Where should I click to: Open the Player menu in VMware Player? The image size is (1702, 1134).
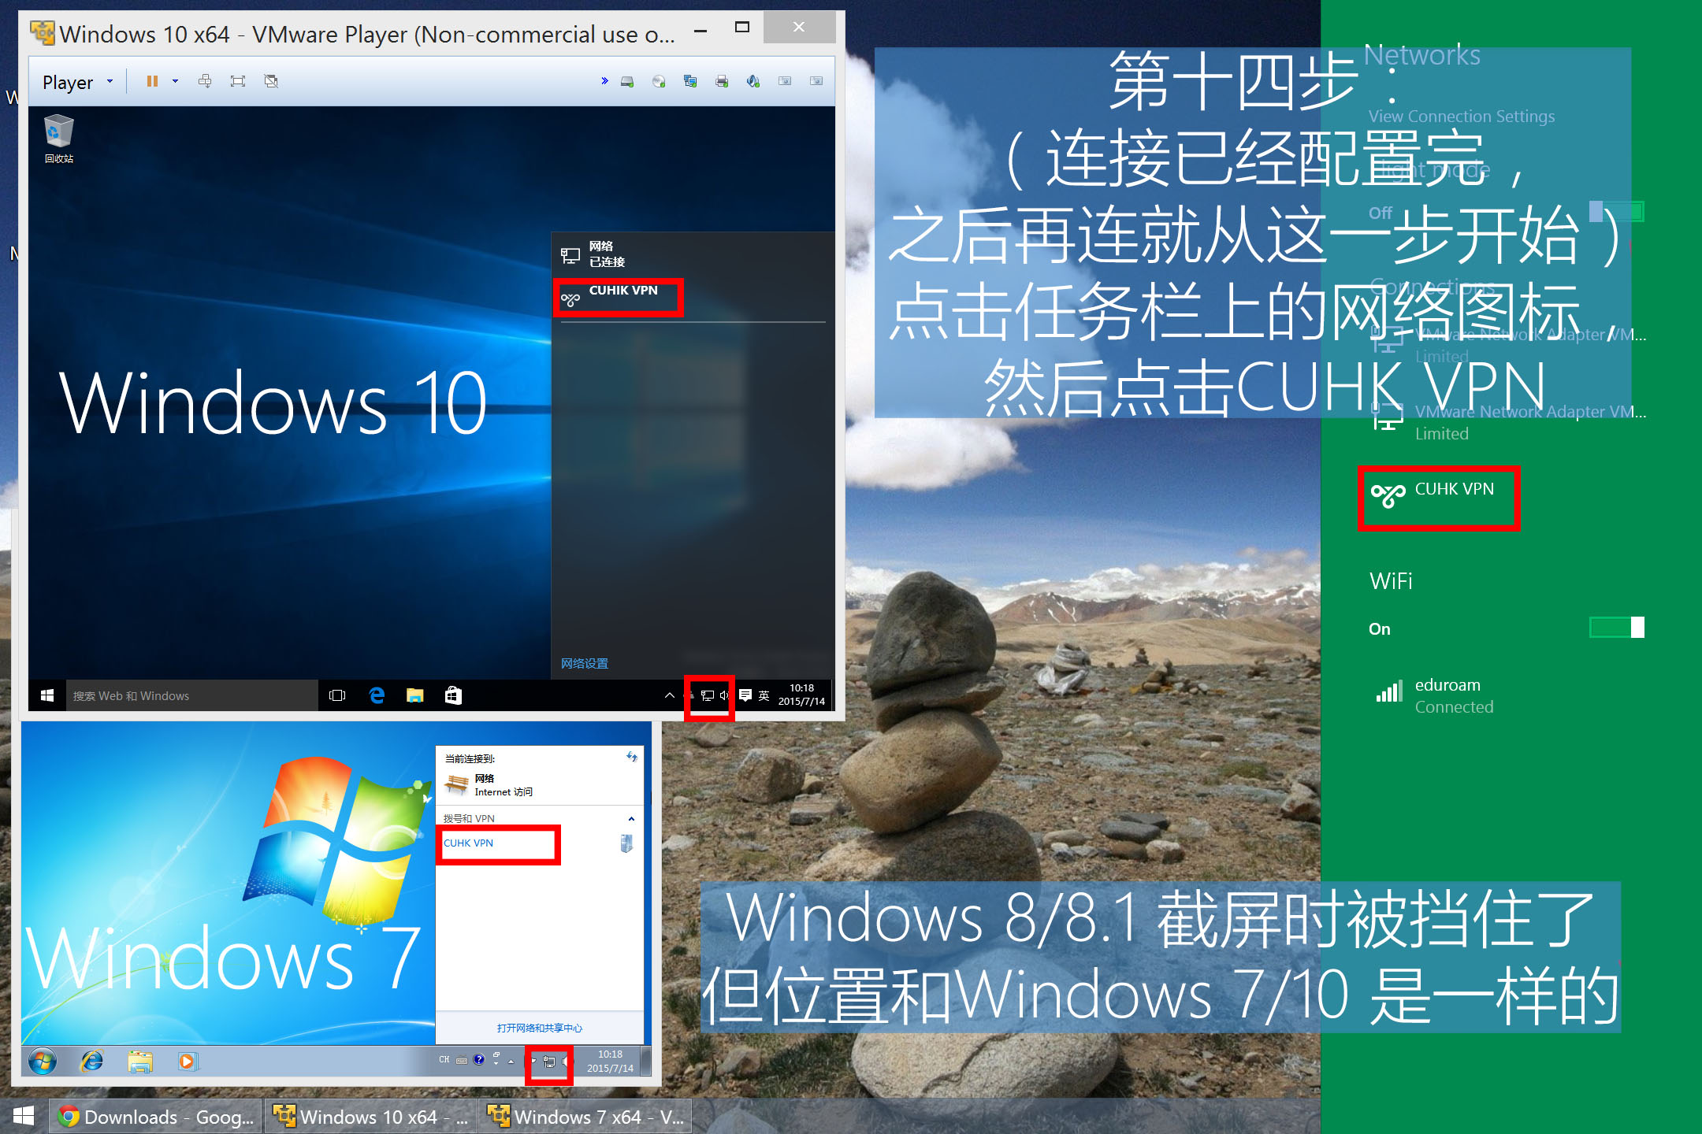(x=77, y=82)
